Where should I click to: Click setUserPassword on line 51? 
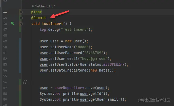tap(66, 53)
